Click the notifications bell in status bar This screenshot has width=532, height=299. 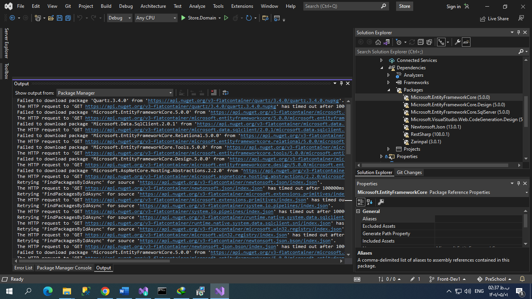click(x=522, y=279)
